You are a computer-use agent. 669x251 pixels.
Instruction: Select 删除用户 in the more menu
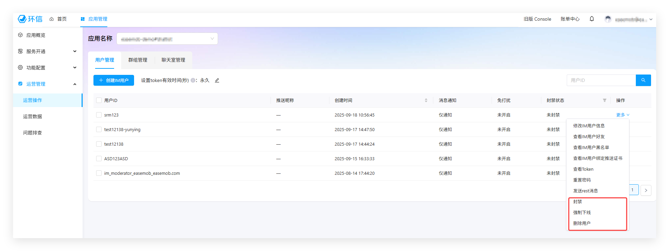(582, 223)
